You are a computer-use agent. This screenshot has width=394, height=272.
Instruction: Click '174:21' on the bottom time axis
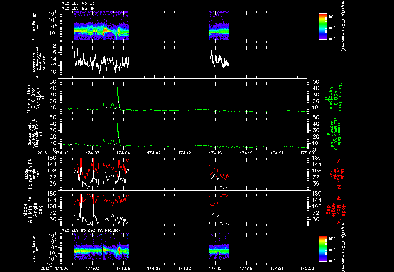coord(277,268)
